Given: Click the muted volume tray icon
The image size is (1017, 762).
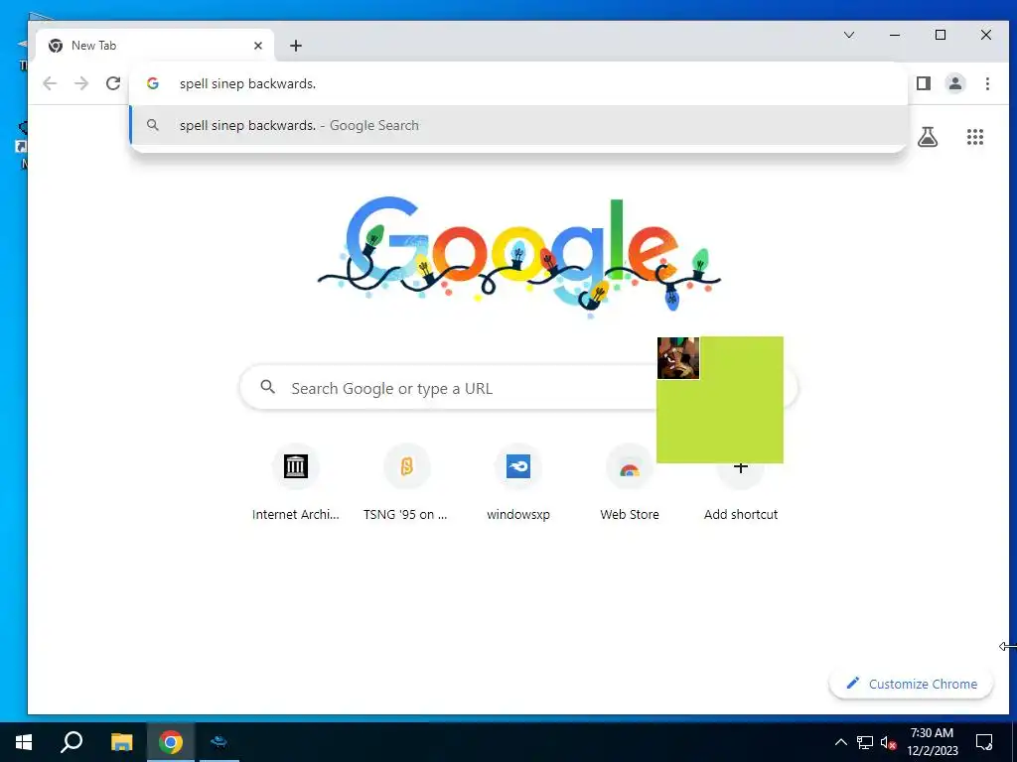Looking at the screenshot, I should pos(889,742).
